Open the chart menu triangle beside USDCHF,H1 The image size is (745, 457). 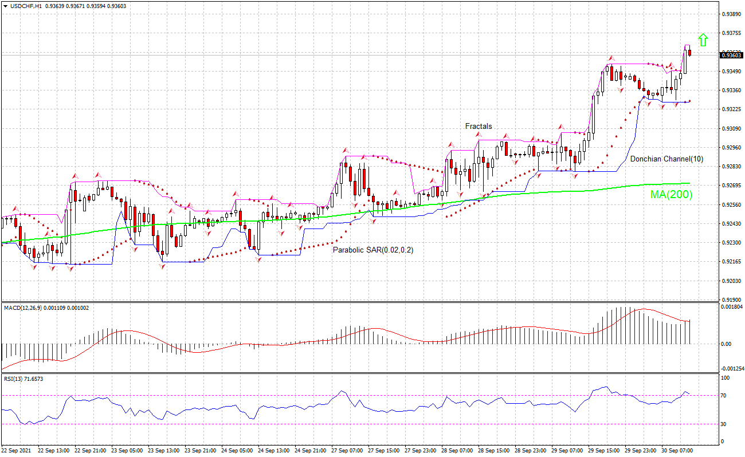pos(5,6)
